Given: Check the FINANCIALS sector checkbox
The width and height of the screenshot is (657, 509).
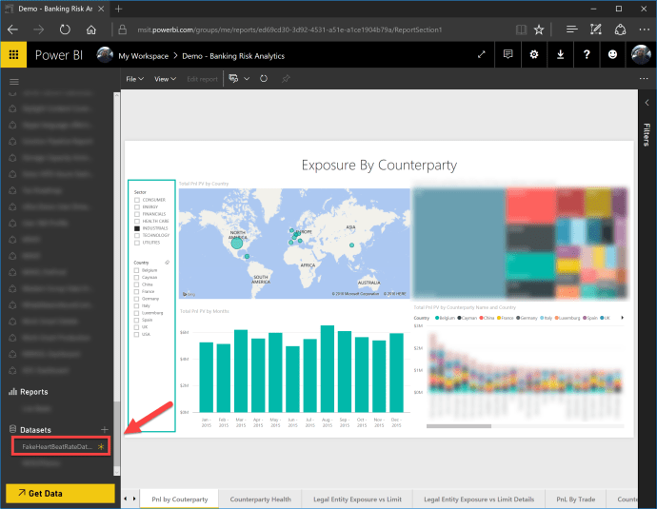Looking at the screenshot, I should coord(137,214).
